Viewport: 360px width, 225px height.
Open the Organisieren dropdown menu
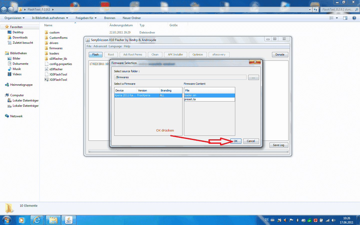tap(14, 18)
